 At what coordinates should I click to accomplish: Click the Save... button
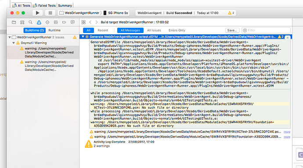(x=232, y=30)
